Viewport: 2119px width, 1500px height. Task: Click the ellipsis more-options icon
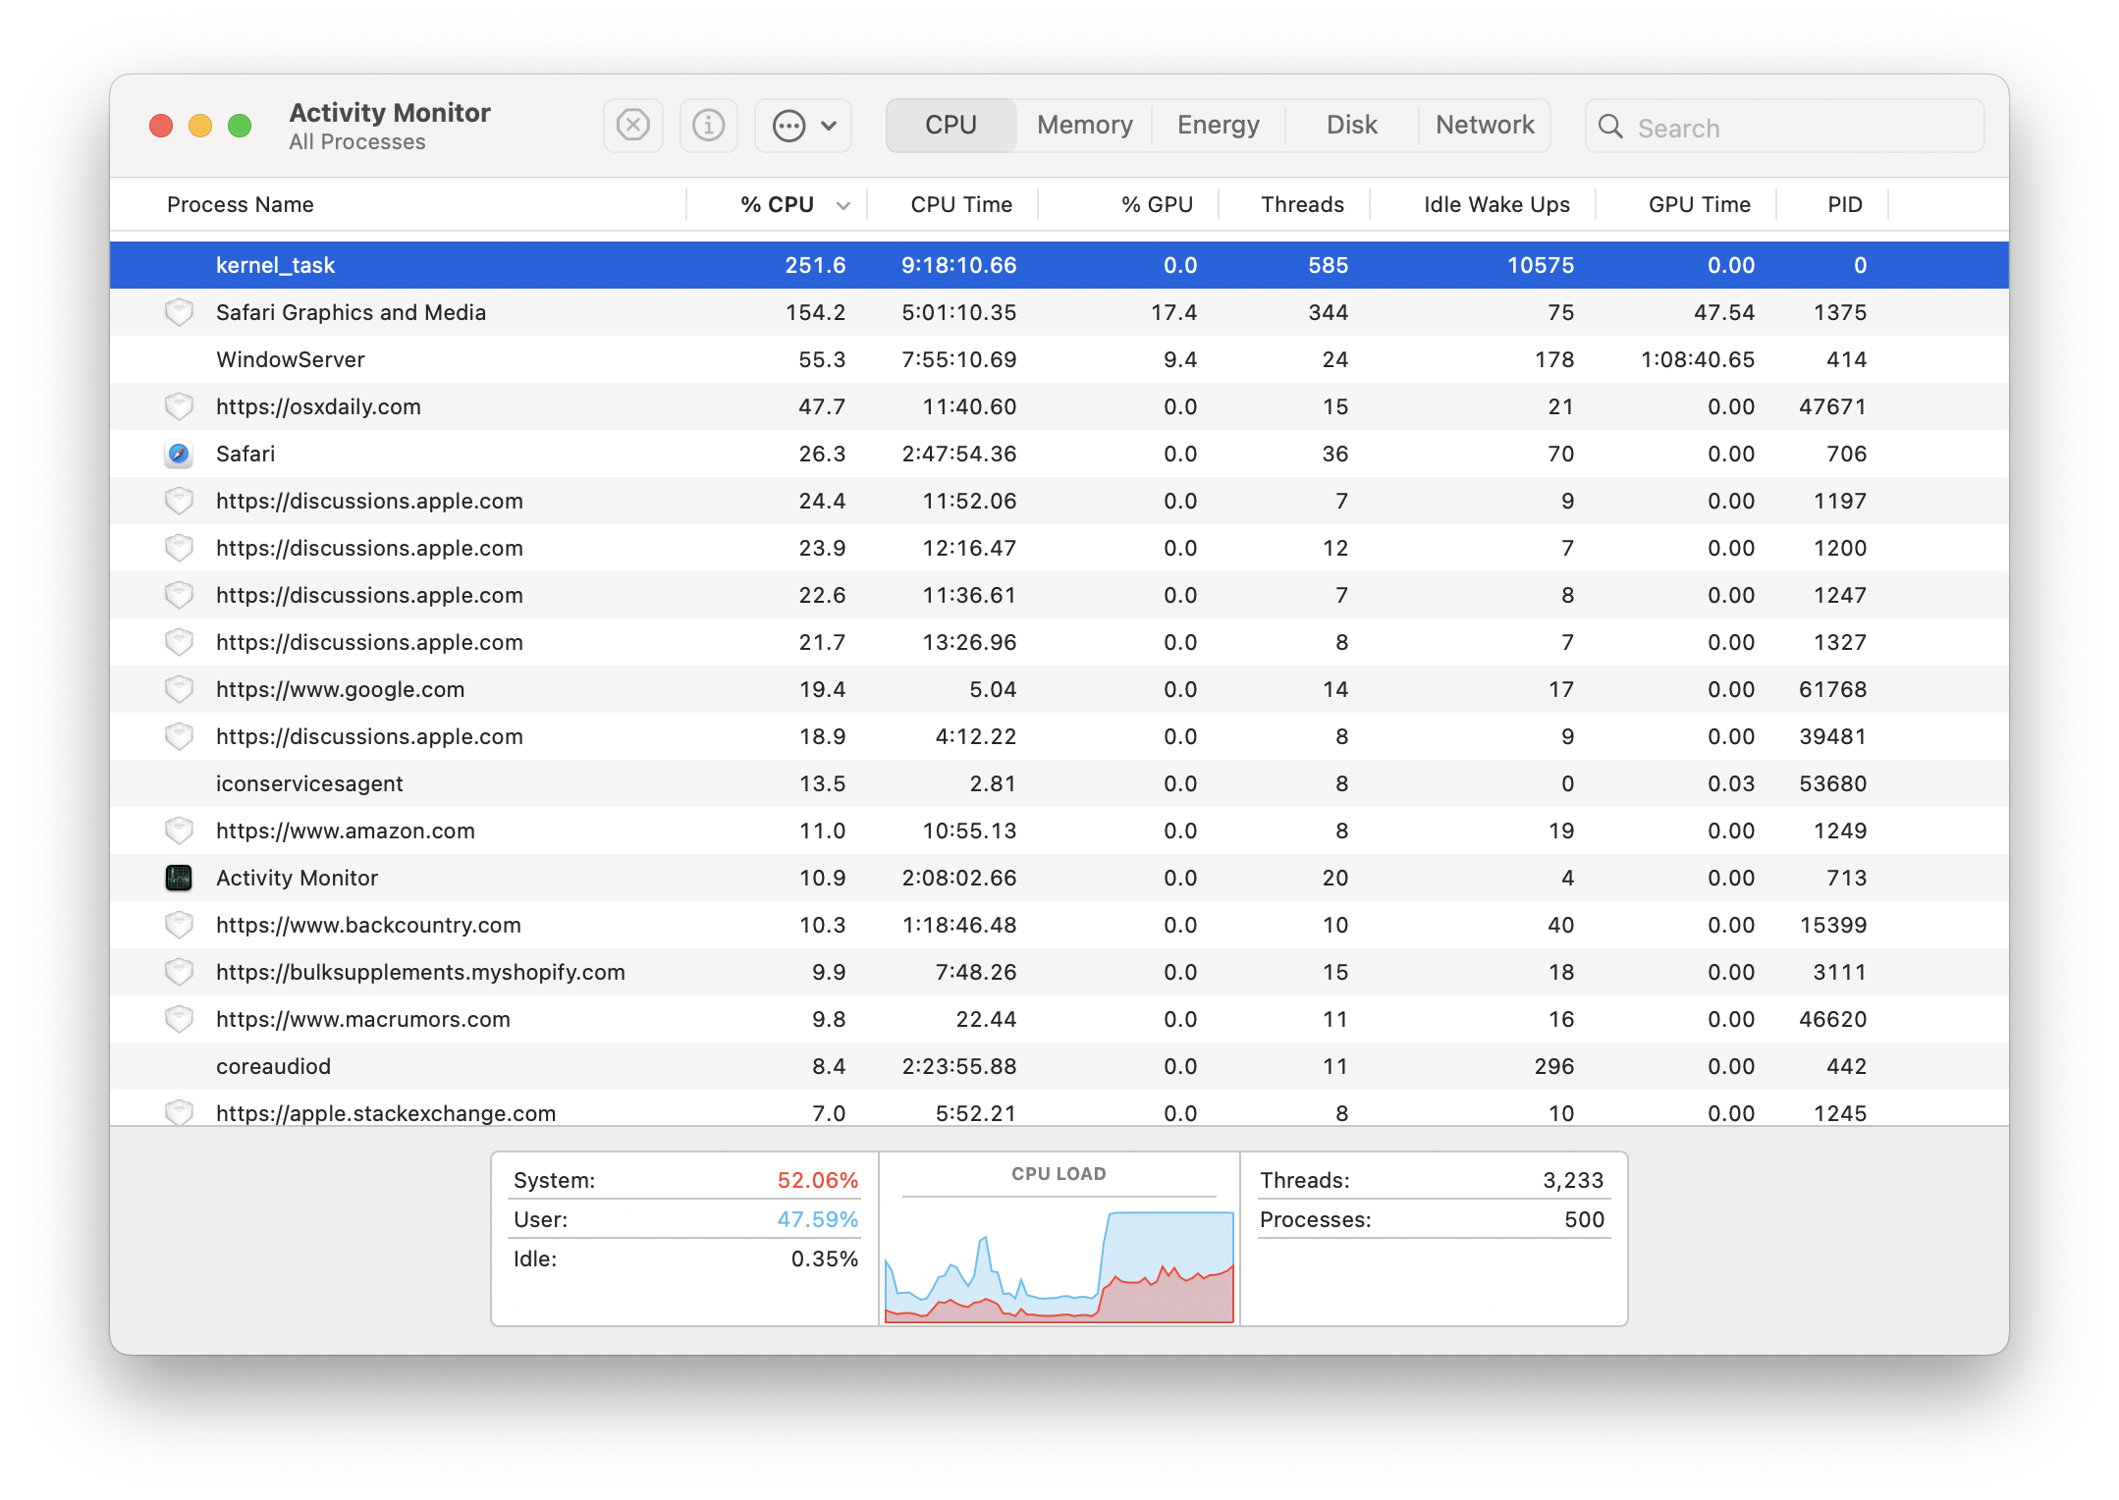788,126
